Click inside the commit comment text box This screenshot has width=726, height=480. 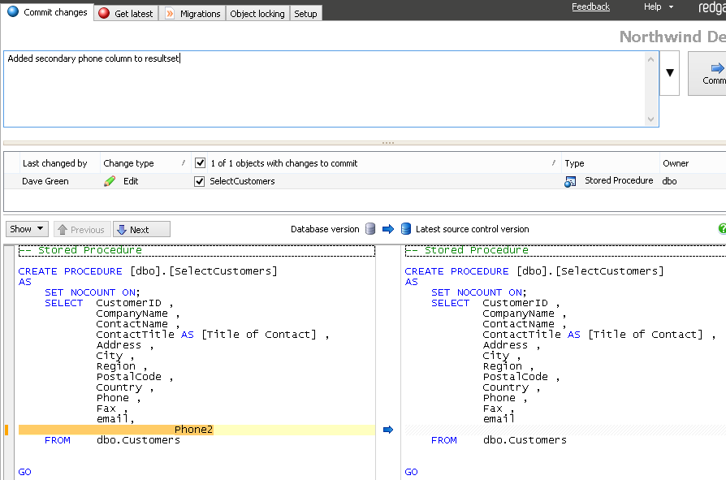(325, 89)
